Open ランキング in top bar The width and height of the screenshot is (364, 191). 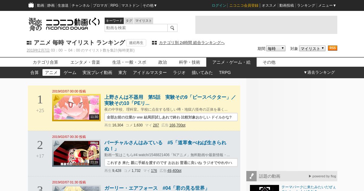pos(306,5)
